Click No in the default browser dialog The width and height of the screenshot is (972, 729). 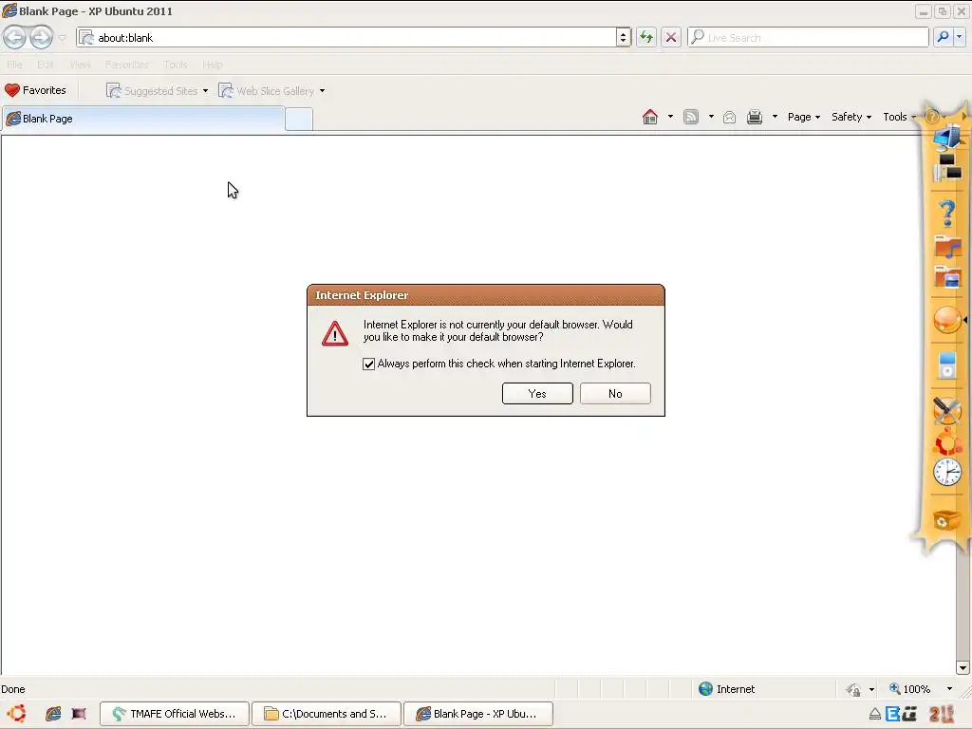pos(615,394)
